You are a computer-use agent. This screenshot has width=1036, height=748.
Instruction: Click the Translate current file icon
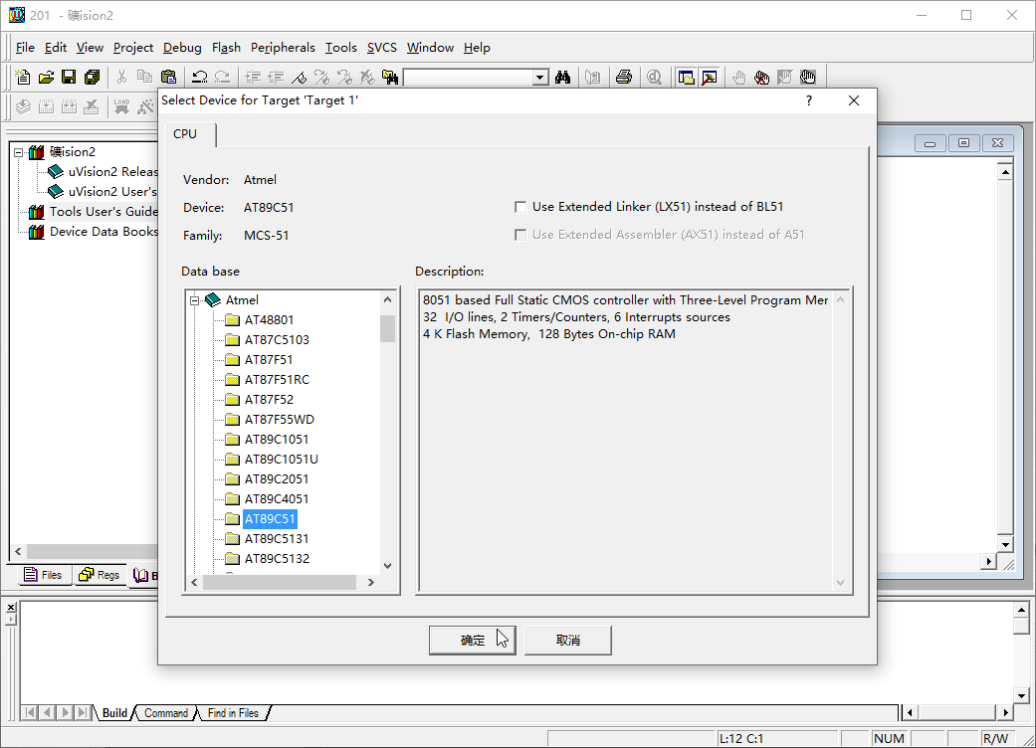[23, 106]
